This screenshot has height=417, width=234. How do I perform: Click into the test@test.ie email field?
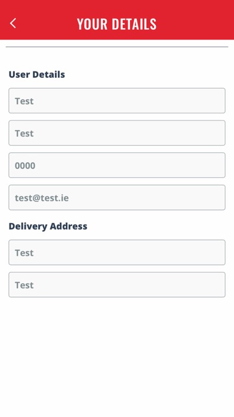(117, 198)
